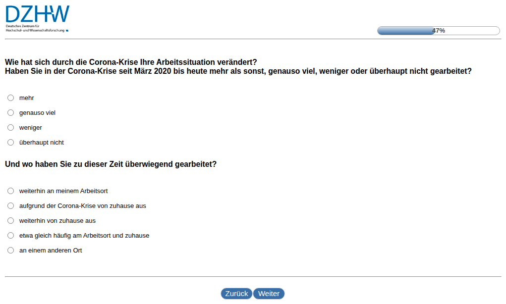The height and width of the screenshot is (304, 506).
Task: Go back with the Zurück button
Action: 236,294
